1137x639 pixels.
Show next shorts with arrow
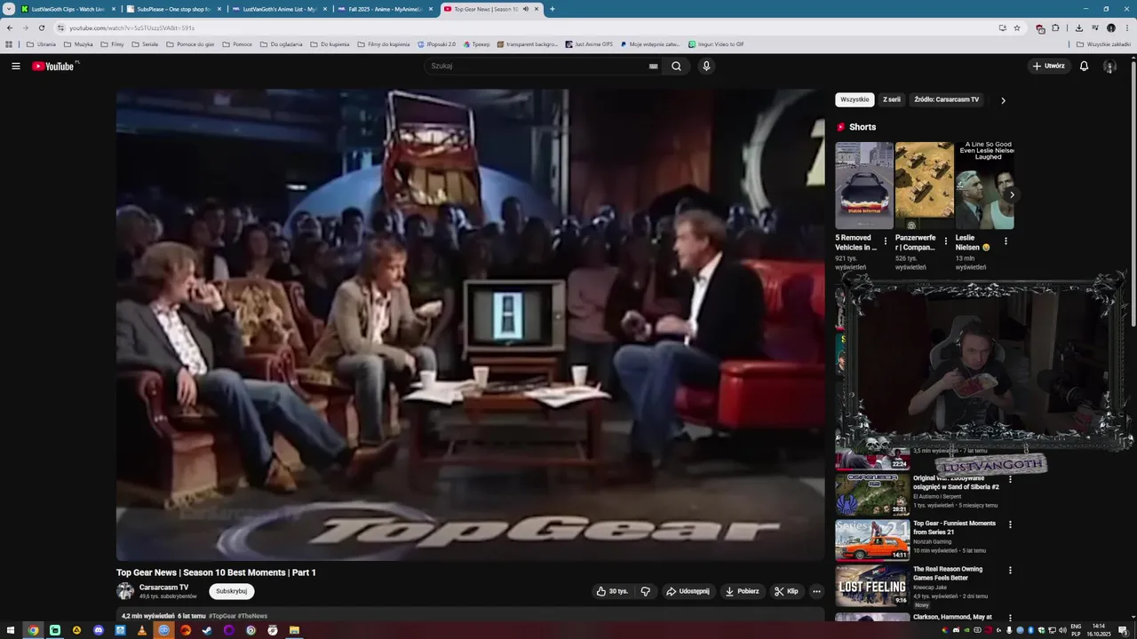tap(1011, 194)
